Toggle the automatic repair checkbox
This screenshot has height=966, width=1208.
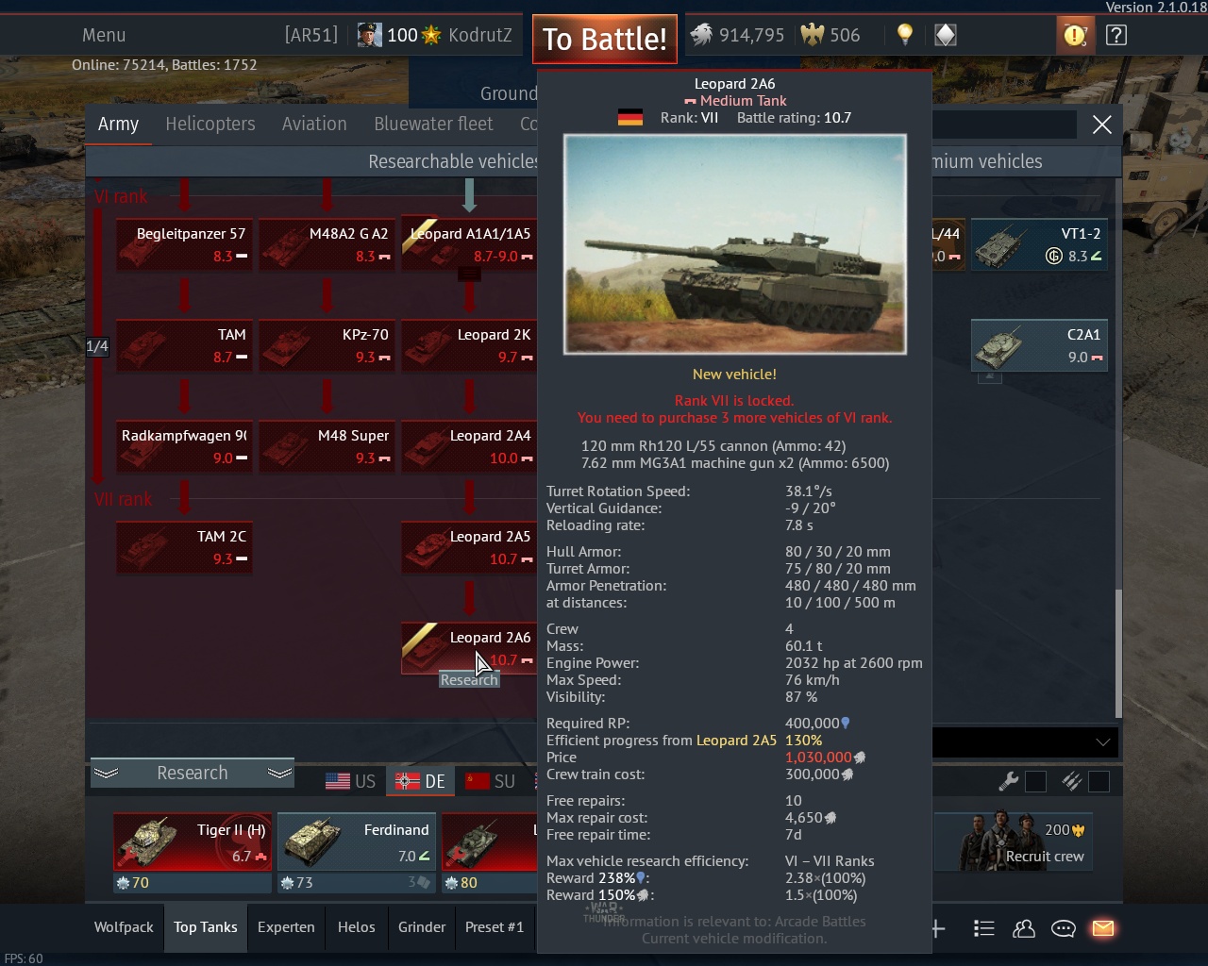pos(1035,781)
